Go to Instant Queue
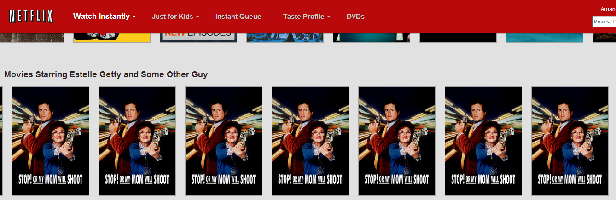Viewport: 616px width, 200px height. pos(238,17)
